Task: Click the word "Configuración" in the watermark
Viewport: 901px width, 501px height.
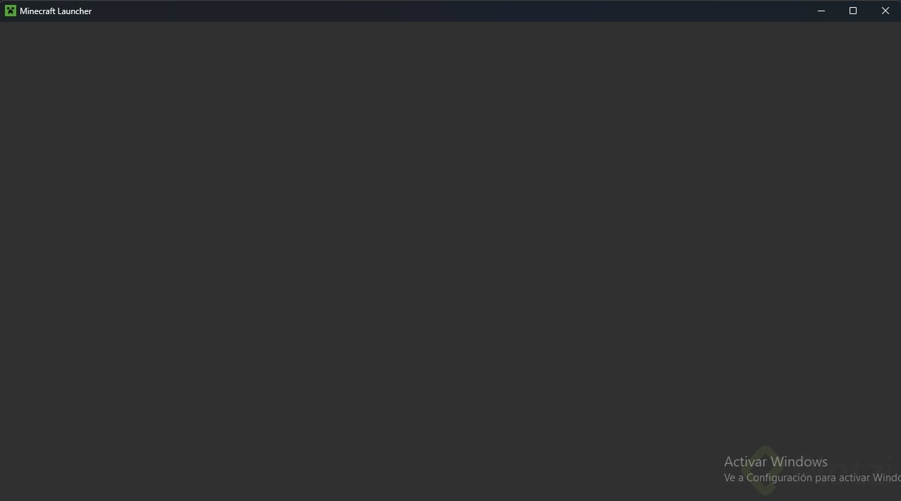Action: [779, 478]
